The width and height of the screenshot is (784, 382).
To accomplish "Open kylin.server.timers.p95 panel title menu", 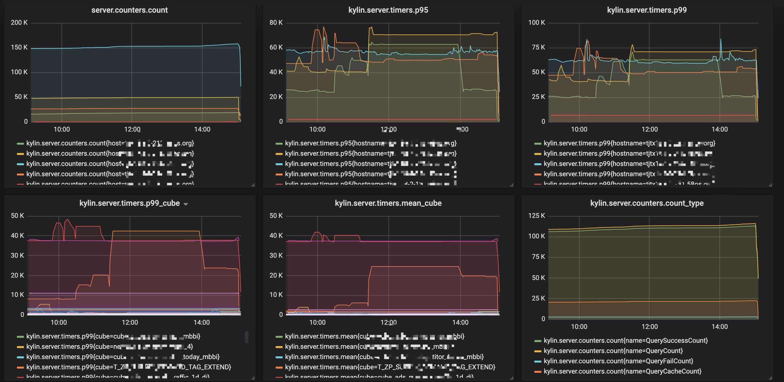I will pos(388,10).
